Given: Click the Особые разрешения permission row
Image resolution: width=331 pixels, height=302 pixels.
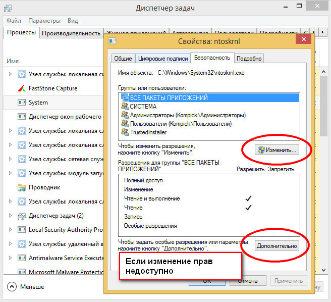Looking at the screenshot, I should click(209, 226).
